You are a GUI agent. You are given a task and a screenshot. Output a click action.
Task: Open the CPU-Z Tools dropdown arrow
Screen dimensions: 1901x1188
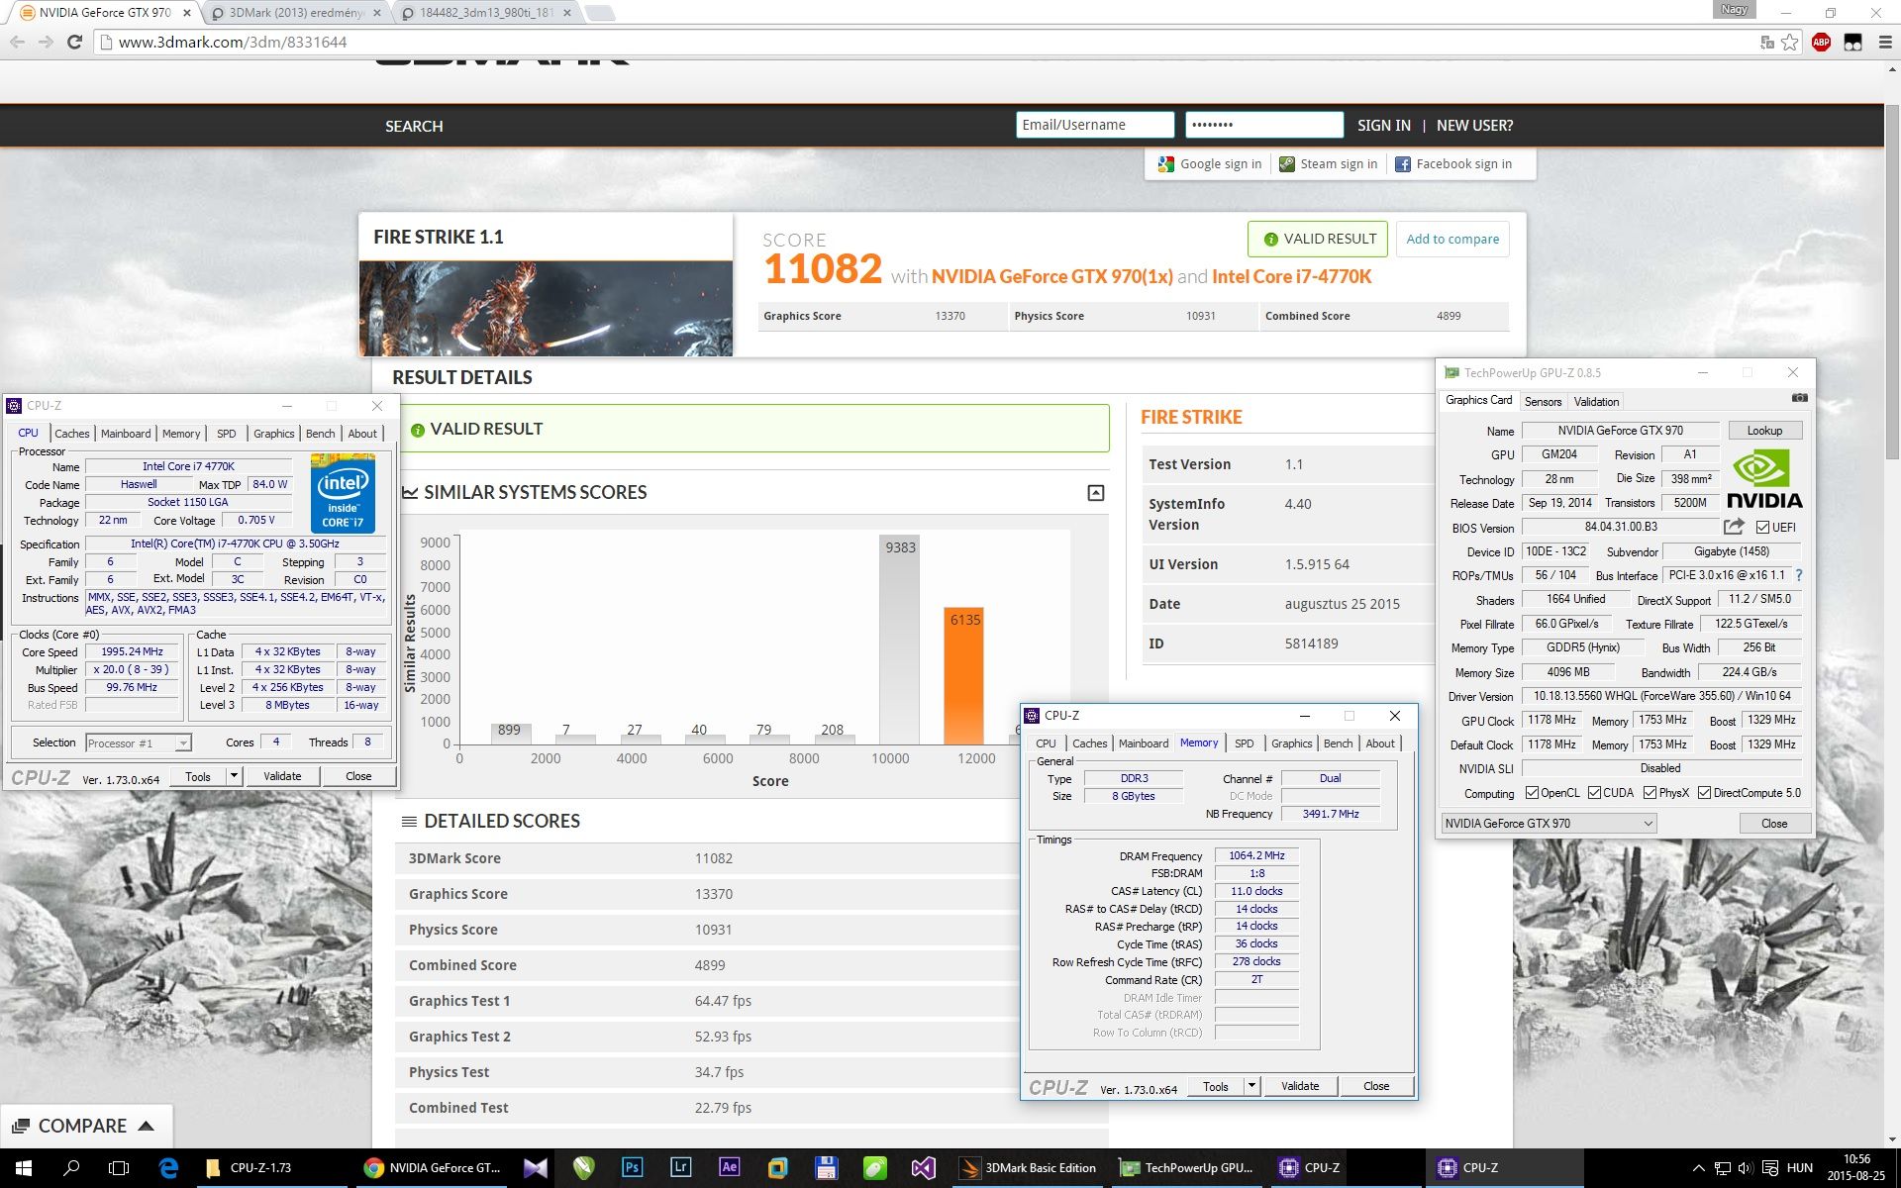235,776
